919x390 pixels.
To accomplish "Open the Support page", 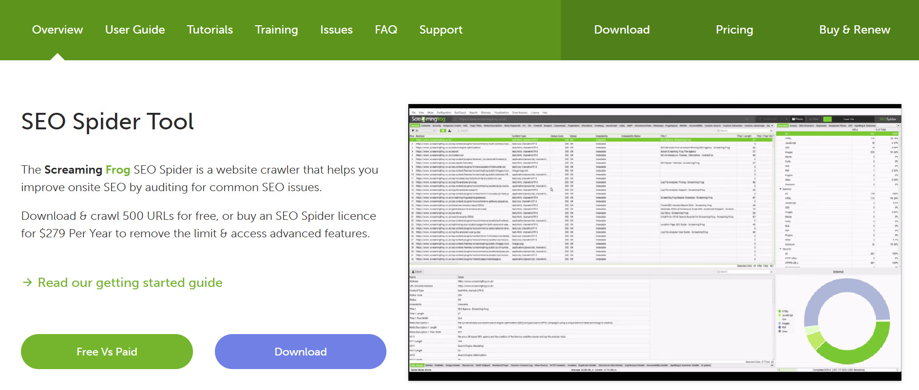I will coord(441,30).
